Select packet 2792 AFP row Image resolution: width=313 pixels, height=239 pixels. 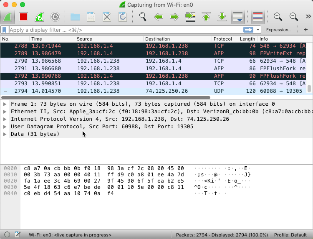(x=153, y=76)
